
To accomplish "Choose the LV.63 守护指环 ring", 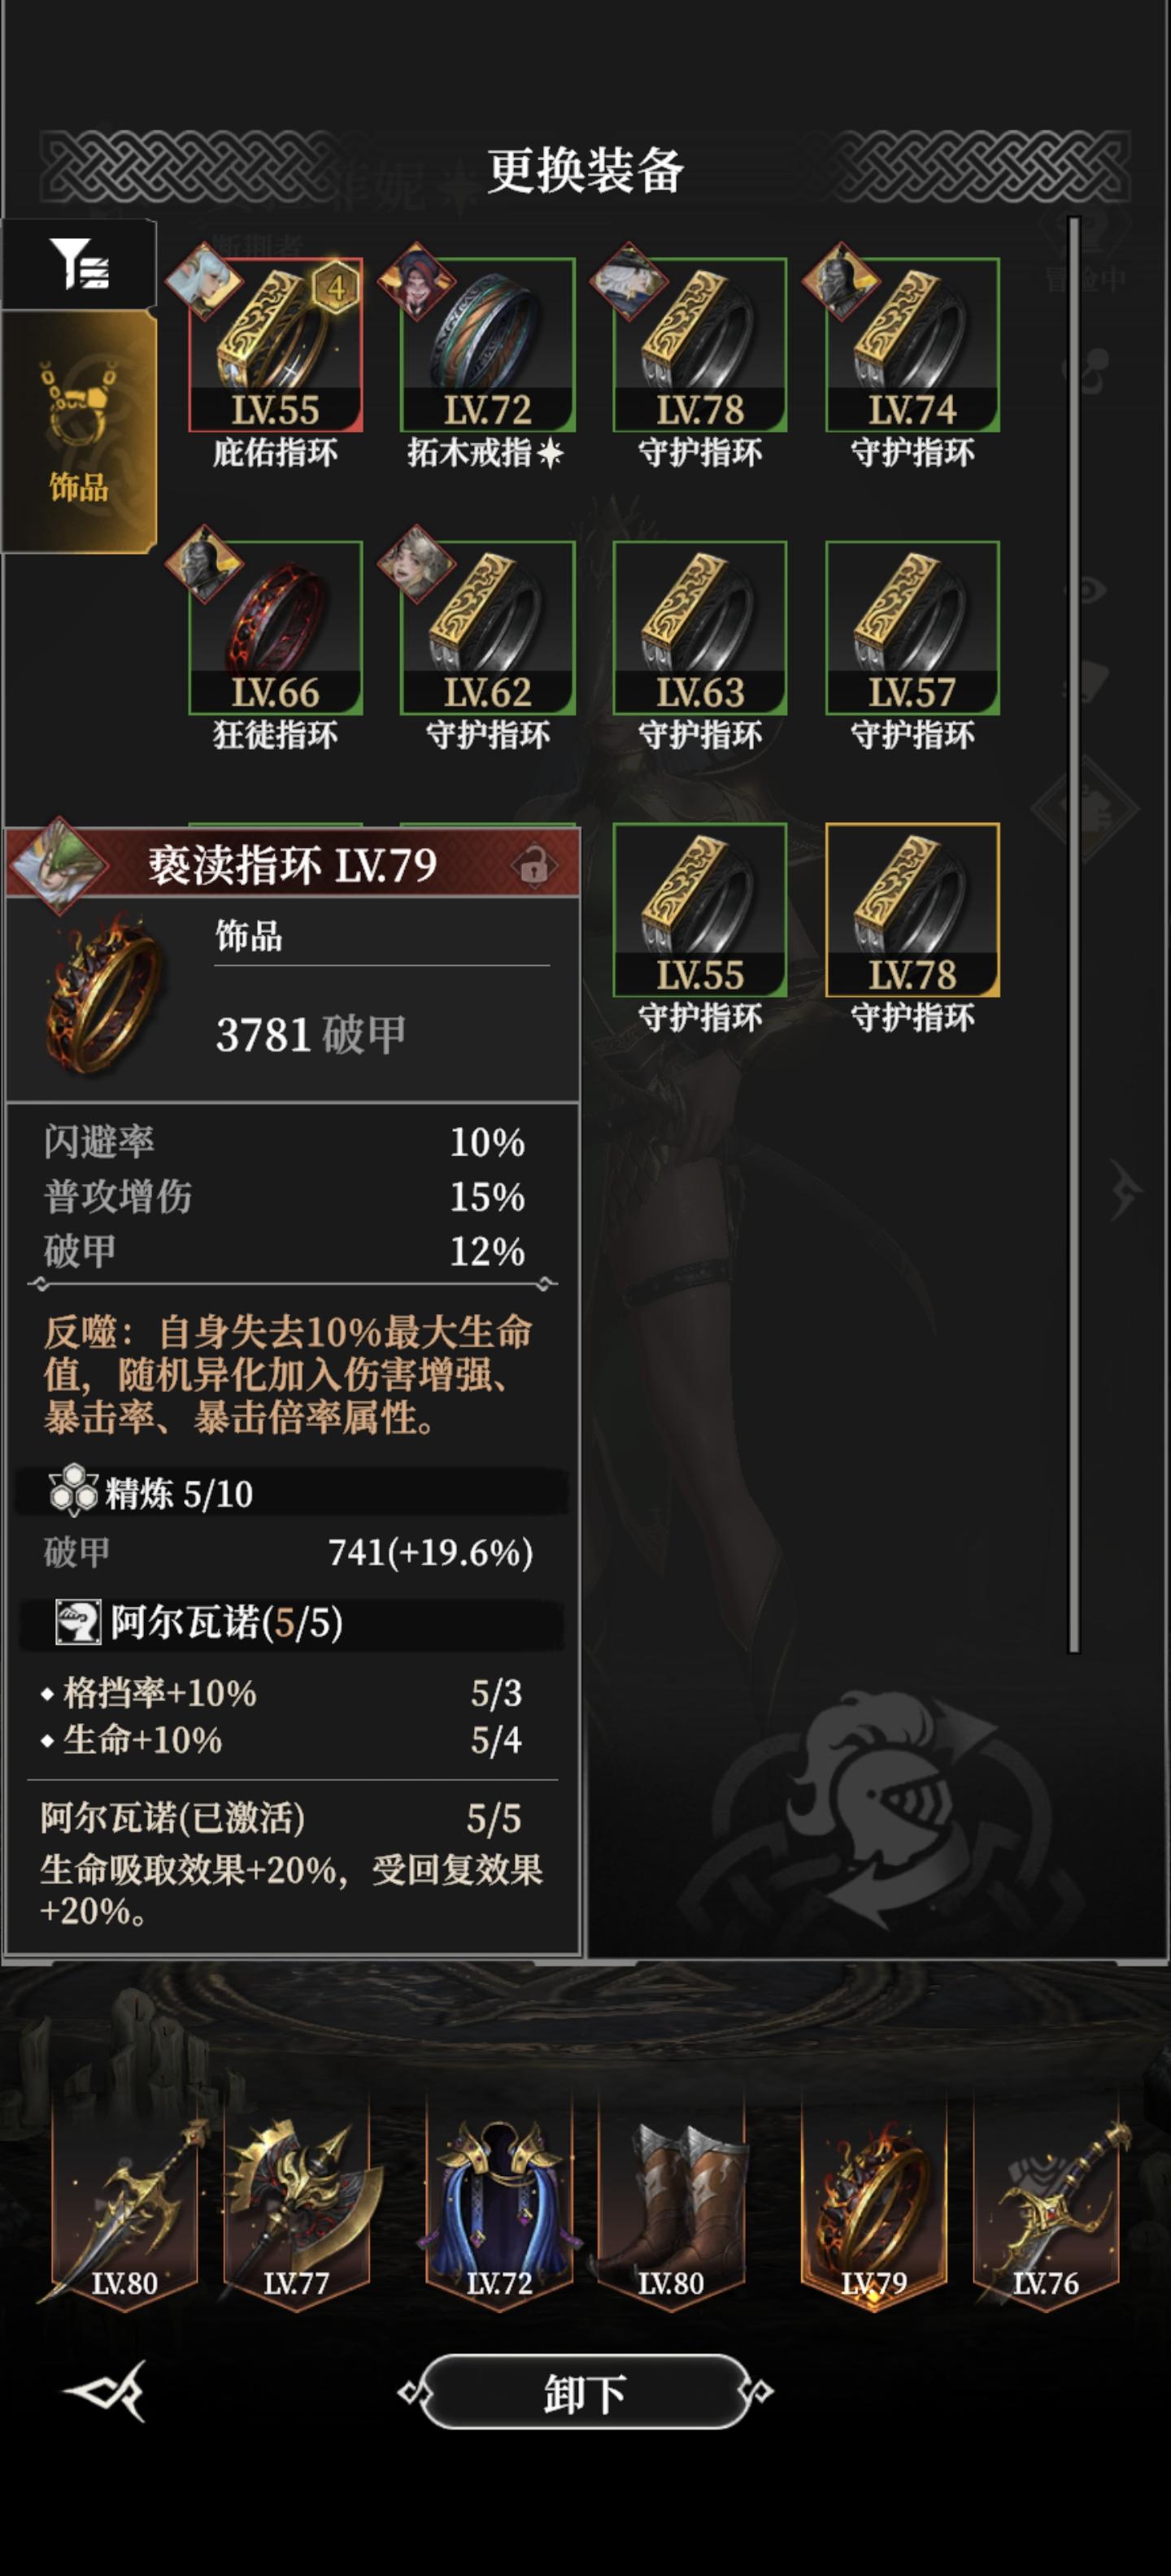I will click(700, 628).
